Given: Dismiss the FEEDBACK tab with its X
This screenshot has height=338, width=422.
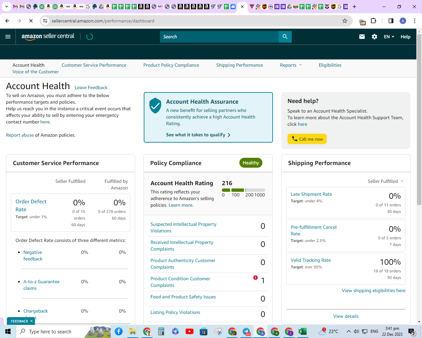Looking at the screenshot, I should click(32, 321).
